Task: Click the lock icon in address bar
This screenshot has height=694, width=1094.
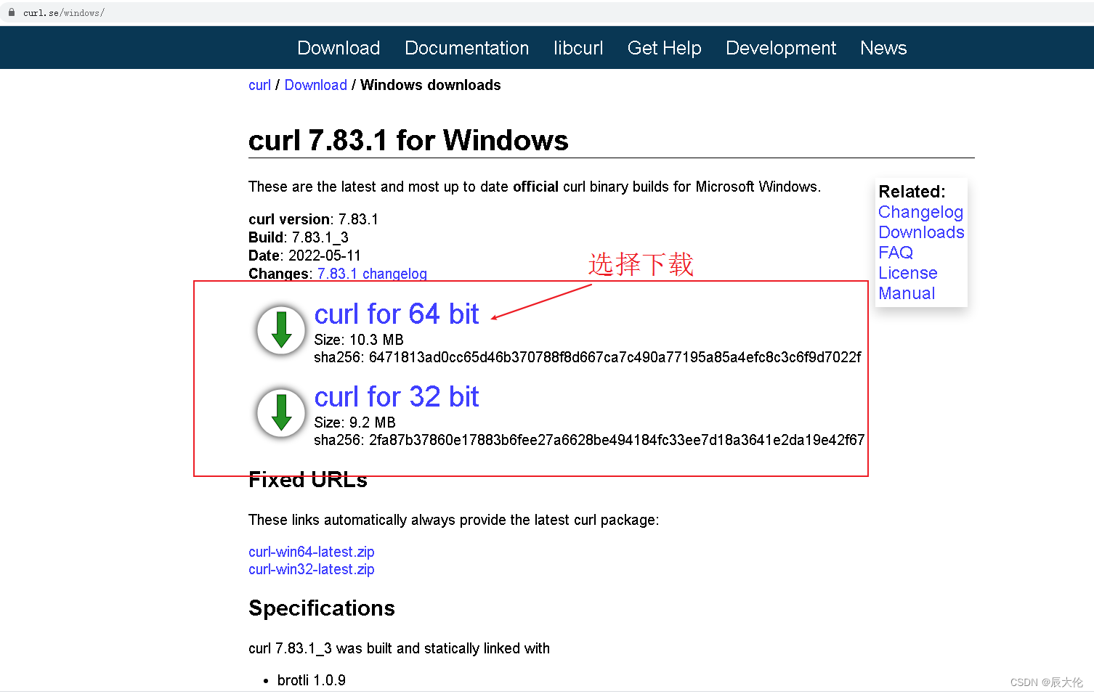Action: (x=12, y=12)
